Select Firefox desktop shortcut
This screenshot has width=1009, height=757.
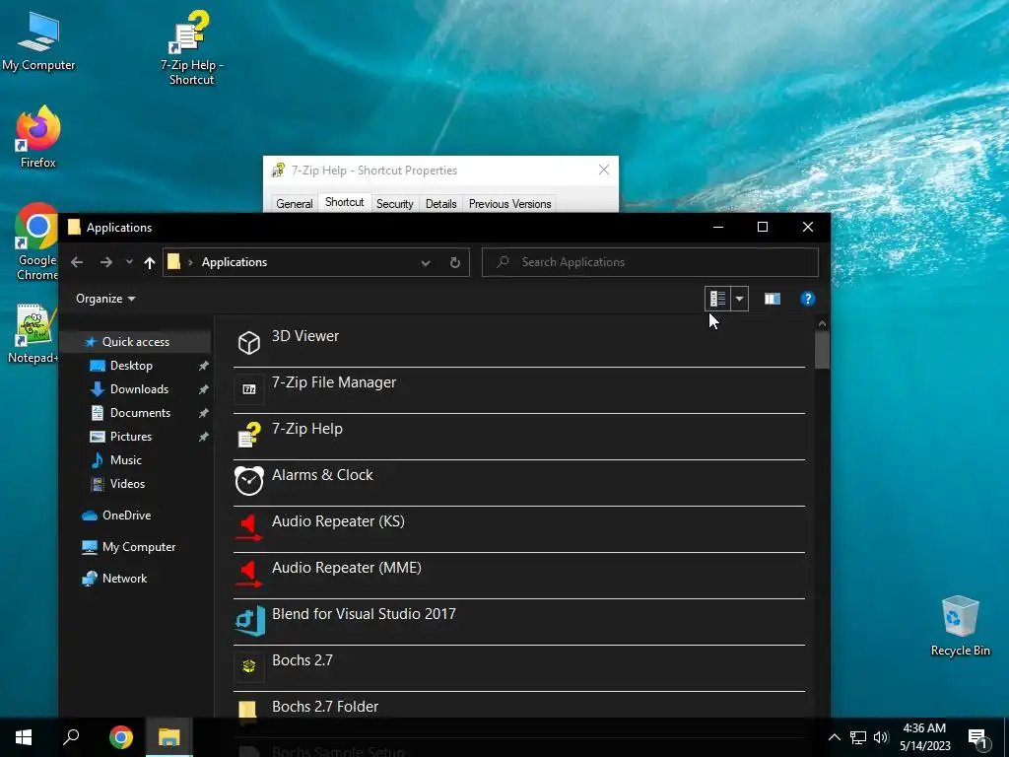(38, 137)
